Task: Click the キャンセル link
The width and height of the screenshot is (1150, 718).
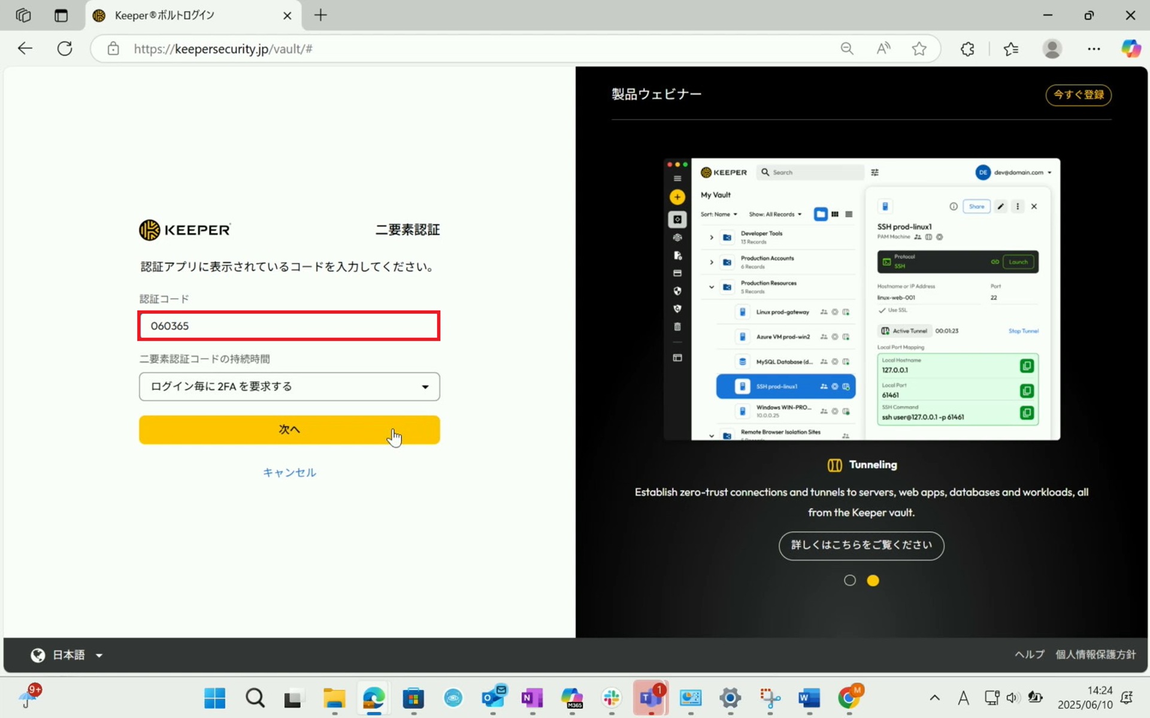Action: point(289,472)
